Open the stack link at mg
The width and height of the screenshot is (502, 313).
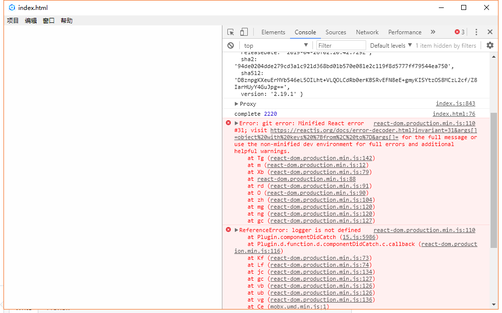(321, 207)
